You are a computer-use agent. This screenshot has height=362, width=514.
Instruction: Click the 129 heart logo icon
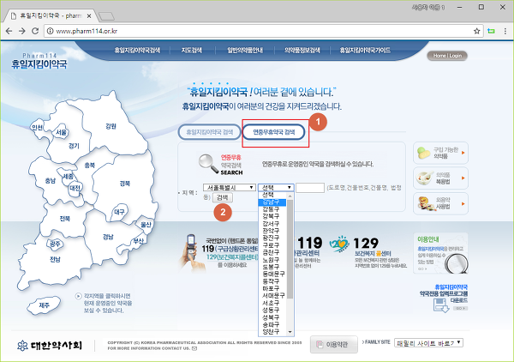pos(339,244)
